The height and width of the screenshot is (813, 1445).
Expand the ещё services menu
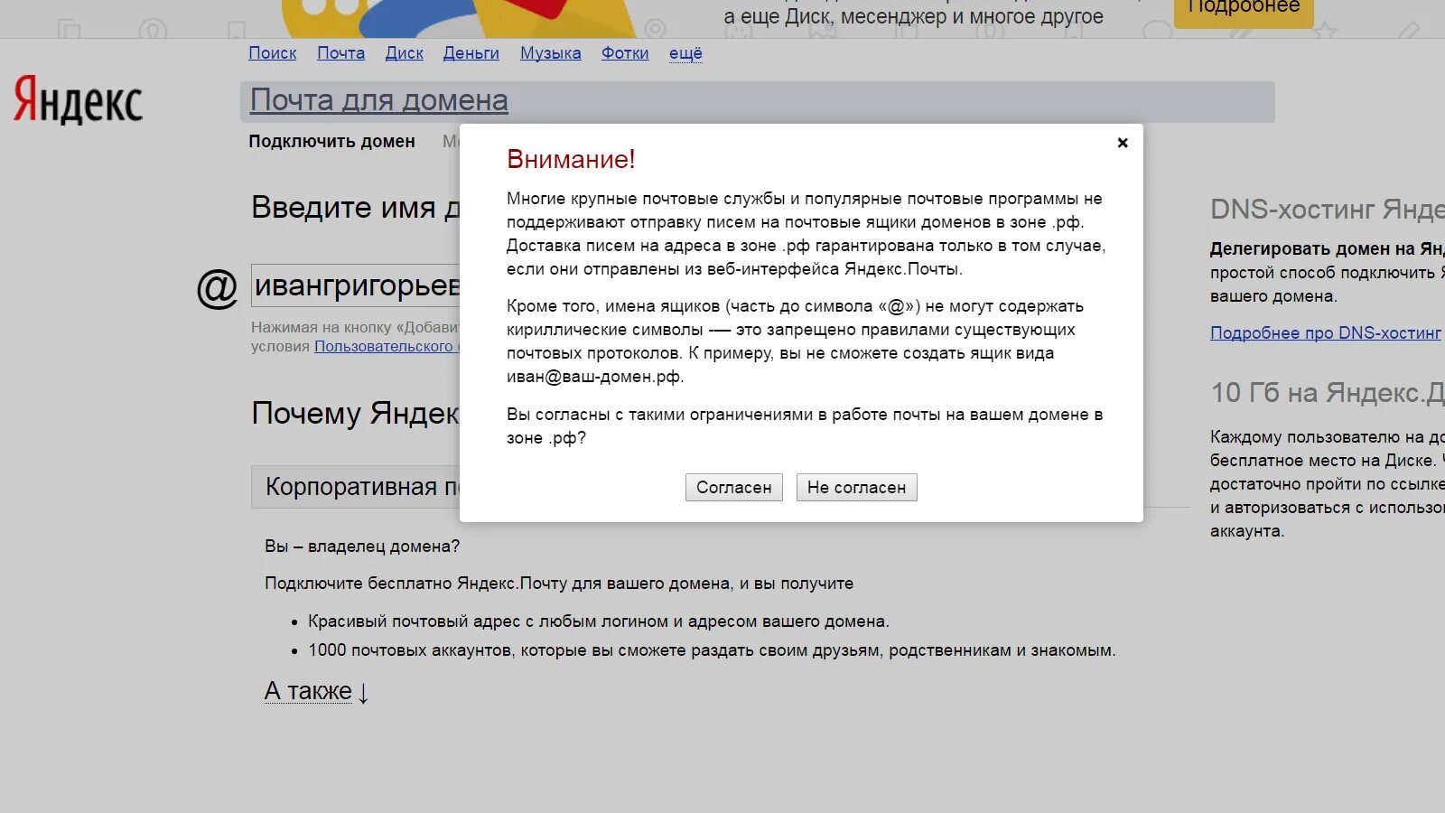coord(685,53)
